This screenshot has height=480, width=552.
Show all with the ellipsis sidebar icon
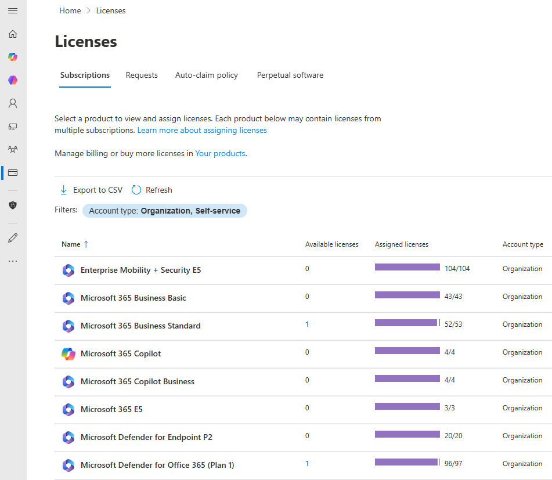pos(13,261)
